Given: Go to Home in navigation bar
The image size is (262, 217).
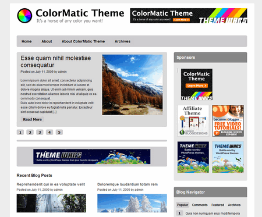Looking at the screenshot, I should coord(27,41).
